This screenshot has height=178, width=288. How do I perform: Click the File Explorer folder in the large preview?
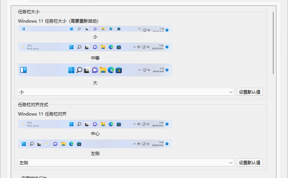pos(103,70)
